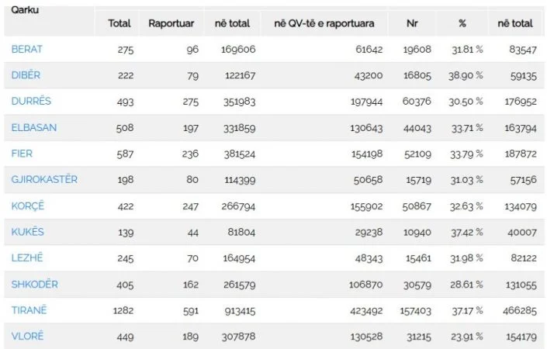
Task: Open the VLORË region link
Action: [28, 336]
